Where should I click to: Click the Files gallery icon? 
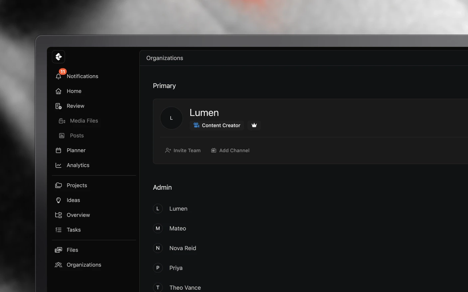[59, 250]
